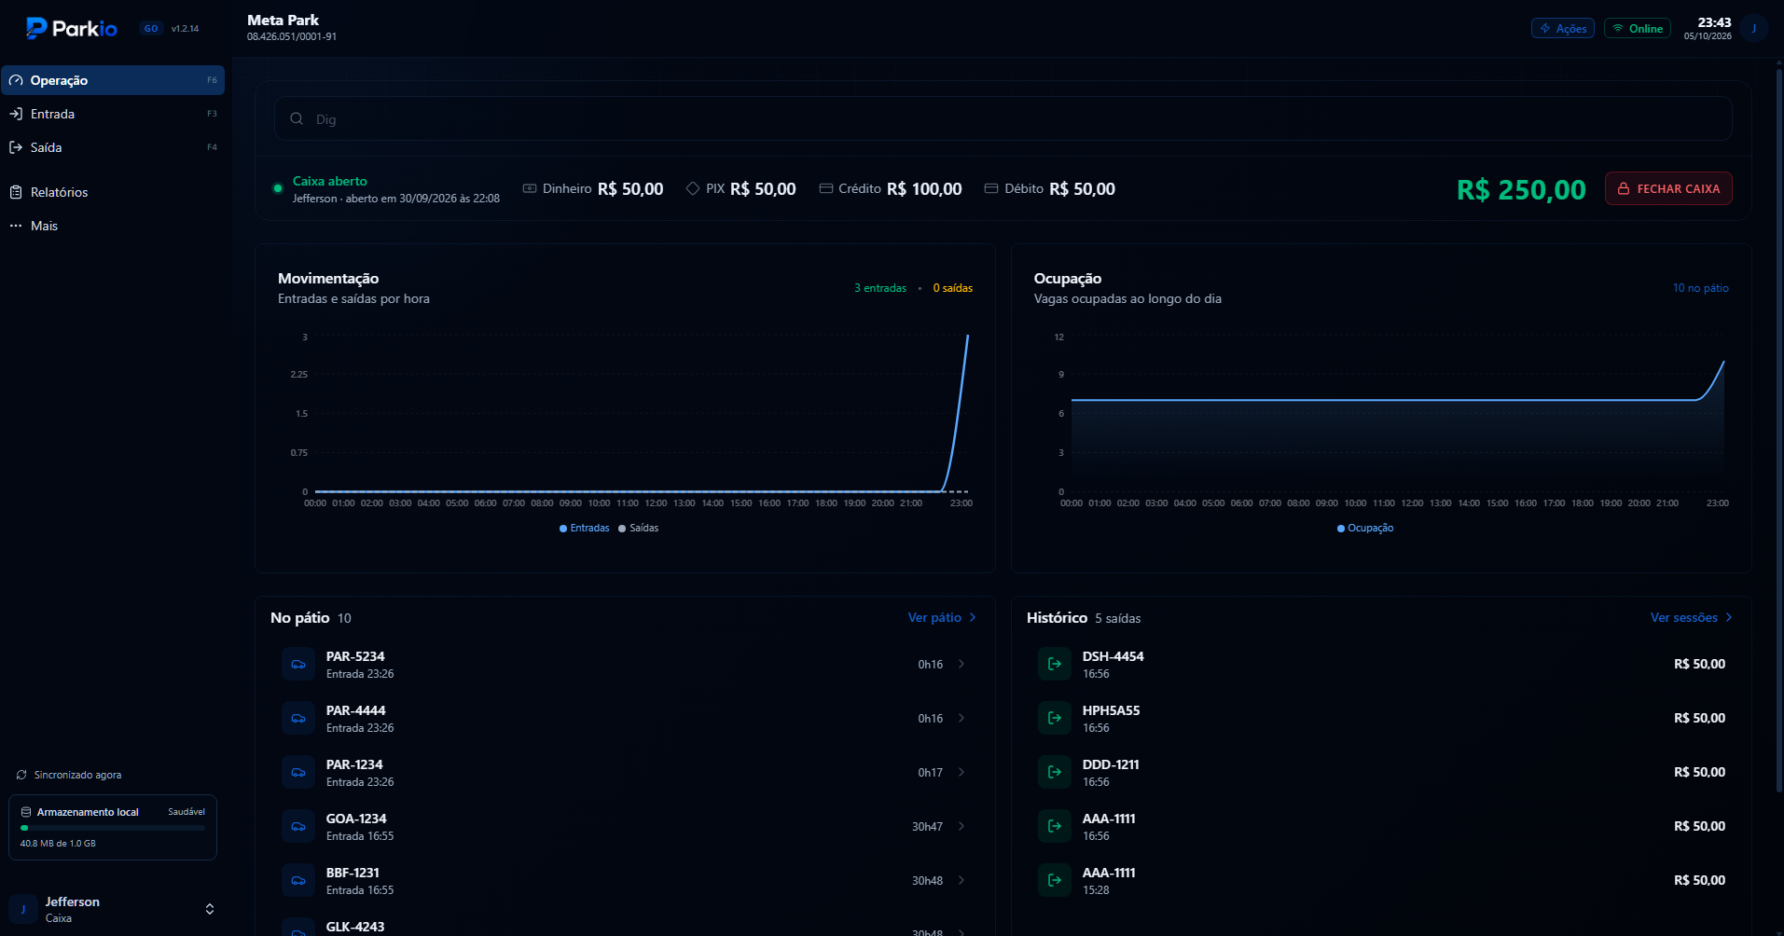
Task: Click the FECHAR CAIXA button
Action: tap(1668, 188)
